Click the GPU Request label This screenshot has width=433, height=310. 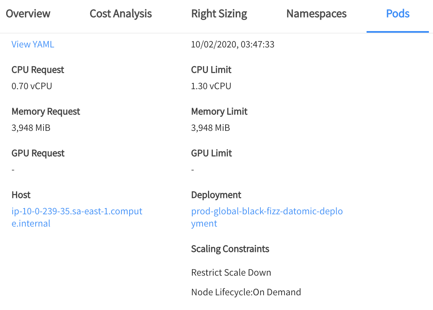click(38, 153)
